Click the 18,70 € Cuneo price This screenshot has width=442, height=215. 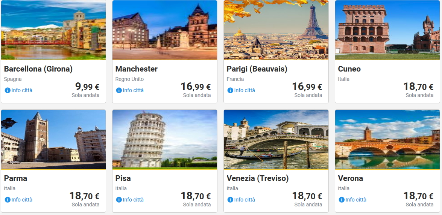[x=418, y=87]
